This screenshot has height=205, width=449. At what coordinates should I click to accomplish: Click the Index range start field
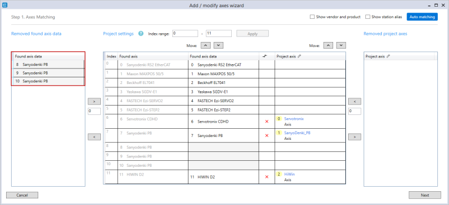[x=185, y=33]
